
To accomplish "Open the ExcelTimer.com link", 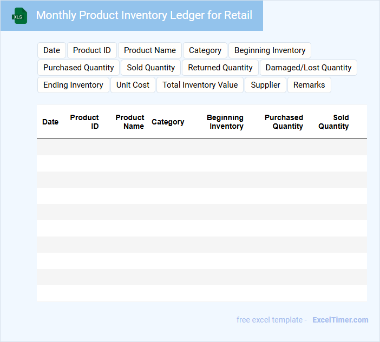I will 340,320.
